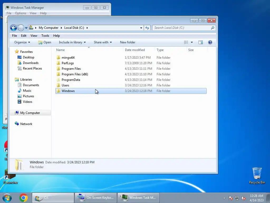Click the muted volume tray icon
Image resolution: width=270 pixels, height=203 pixels.
pyautogui.click(x=243, y=198)
